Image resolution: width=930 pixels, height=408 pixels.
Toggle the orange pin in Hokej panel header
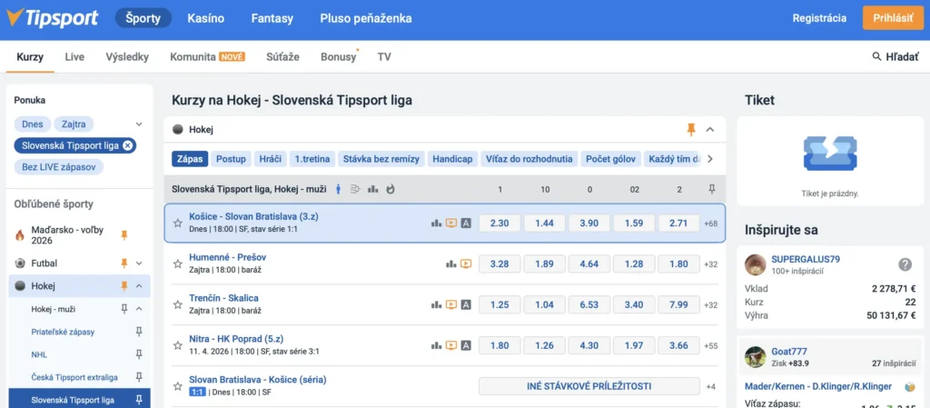point(691,129)
